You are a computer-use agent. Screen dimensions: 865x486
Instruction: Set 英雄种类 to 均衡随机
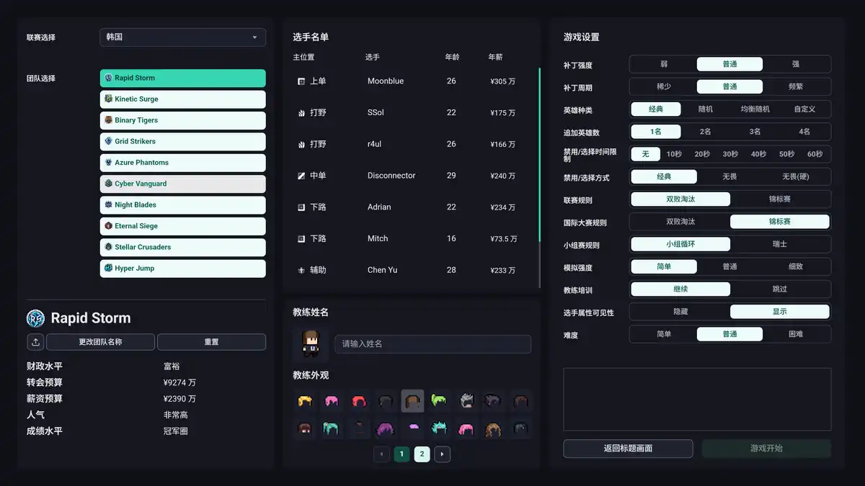coord(755,109)
